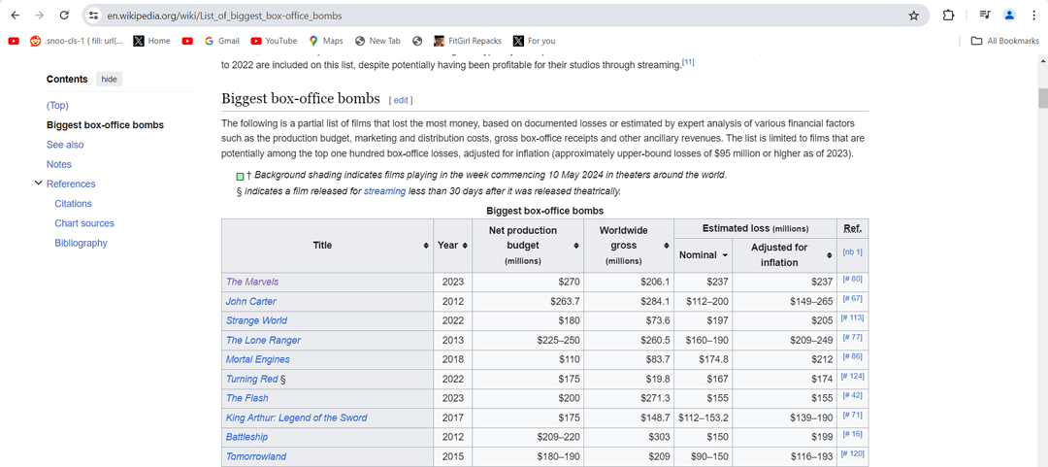Open Tomorrowland article link
This screenshot has width=1048, height=467.
click(256, 456)
